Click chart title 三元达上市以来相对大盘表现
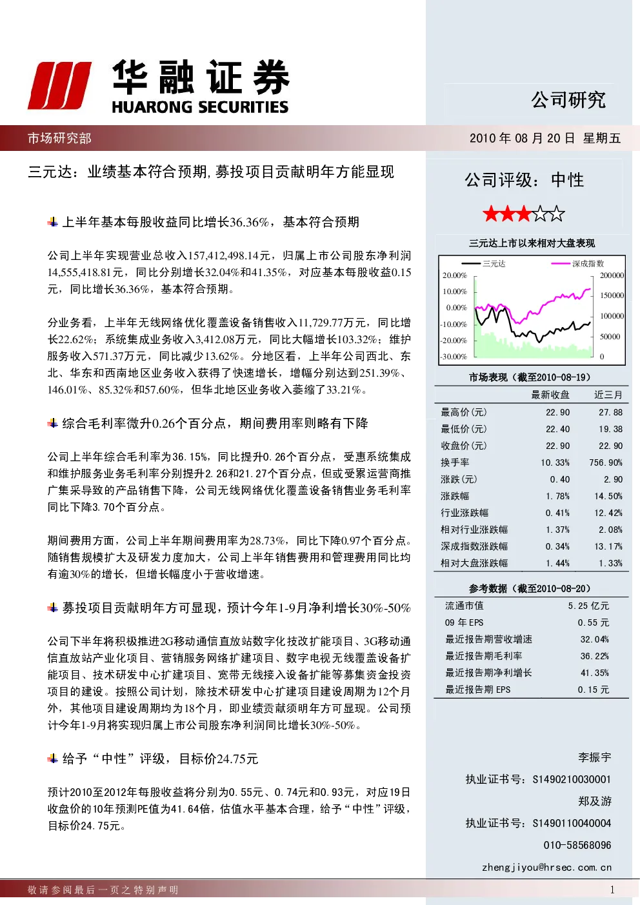Viewport: 640px width, 905px height. click(532, 243)
